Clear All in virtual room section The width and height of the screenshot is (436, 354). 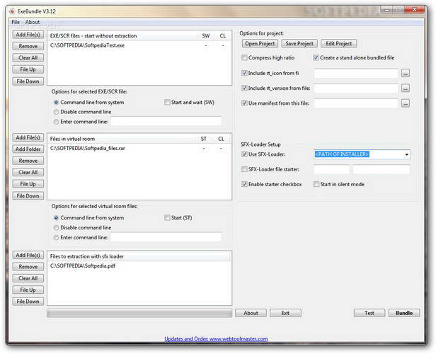point(28,173)
